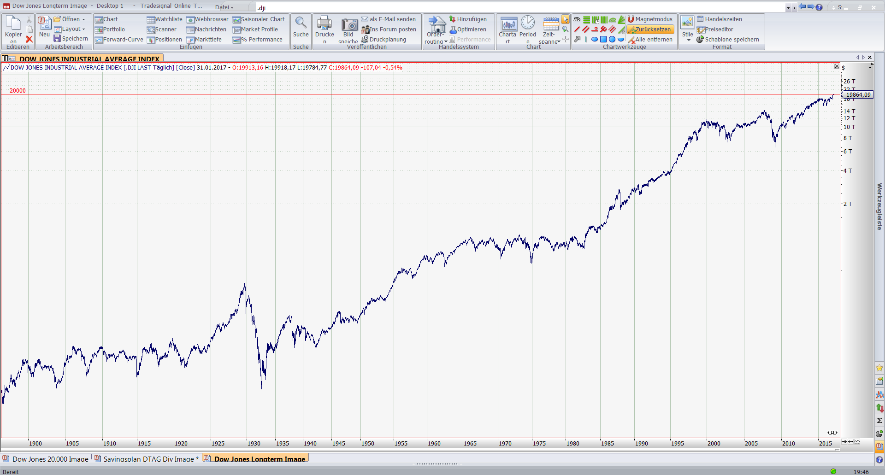The image size is (885, 475).
Task: Select the text annotation Ab tool
Action: click(577, 19)
